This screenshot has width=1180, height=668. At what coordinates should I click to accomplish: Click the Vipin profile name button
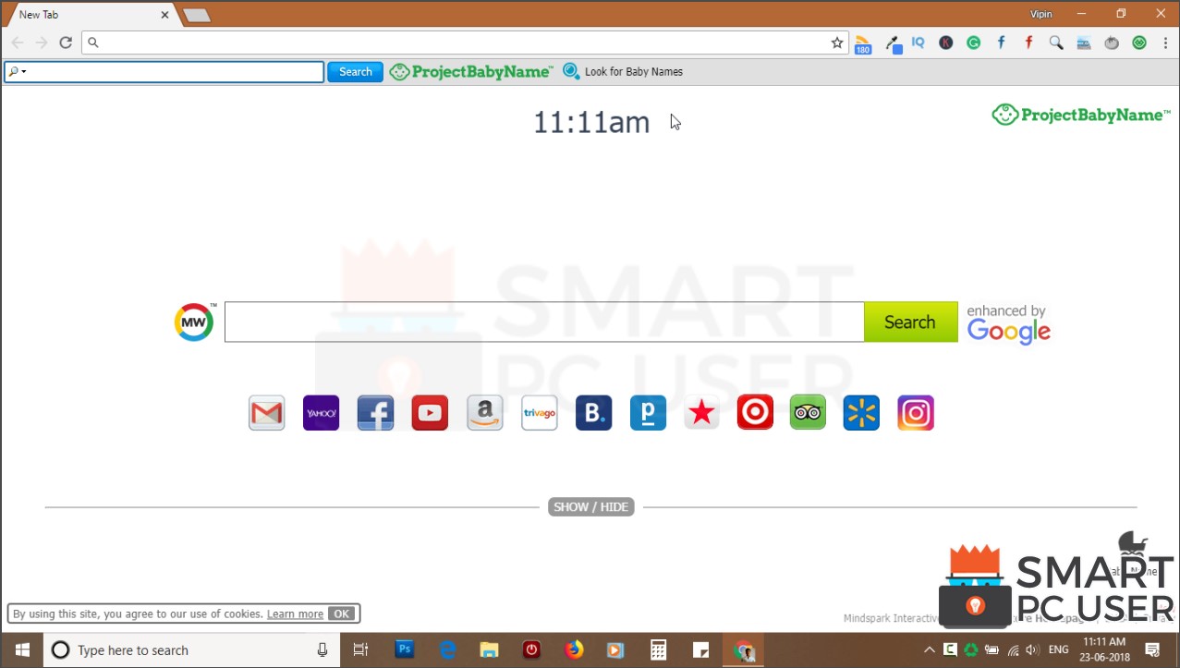[1041, 14]
